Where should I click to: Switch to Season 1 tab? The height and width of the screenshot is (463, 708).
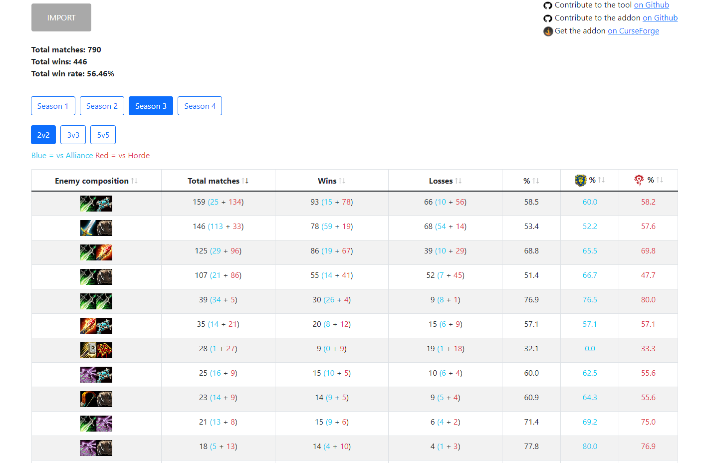[x=53, y=106]
